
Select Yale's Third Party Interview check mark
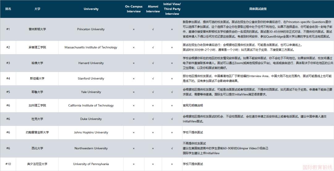(172, 92)
